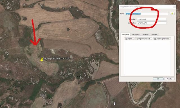The width and height of the screenshot is (180, 108).
Task: Click the Aggiungi link button
Action: [129, 39]
